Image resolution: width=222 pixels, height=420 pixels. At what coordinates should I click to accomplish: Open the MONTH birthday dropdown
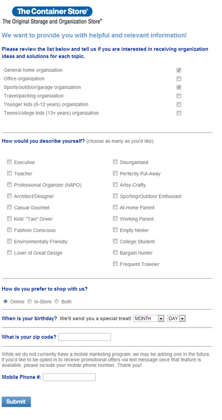point(149,319)
